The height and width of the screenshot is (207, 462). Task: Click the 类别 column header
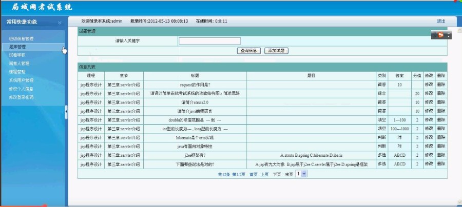[382, 75]
